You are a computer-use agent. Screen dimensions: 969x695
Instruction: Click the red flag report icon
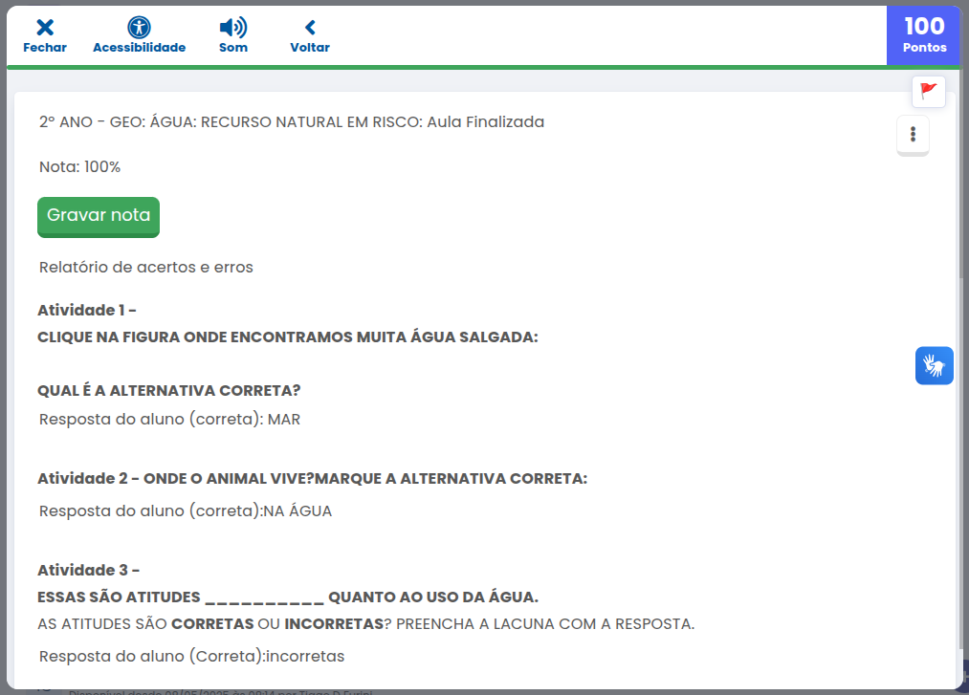[x=928, y=92]
